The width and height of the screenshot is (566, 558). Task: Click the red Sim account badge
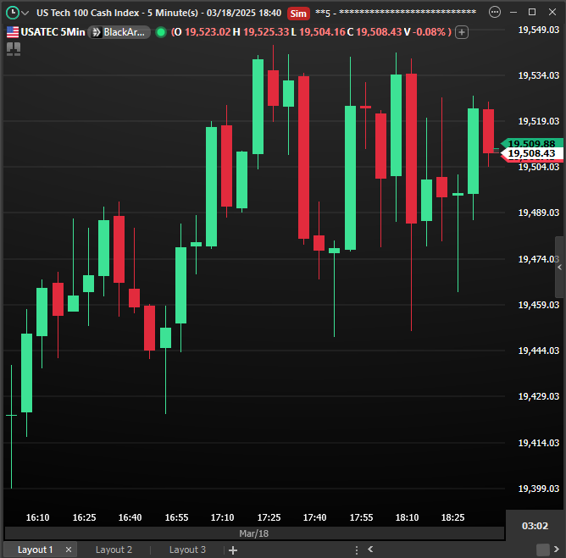(298, 14)
